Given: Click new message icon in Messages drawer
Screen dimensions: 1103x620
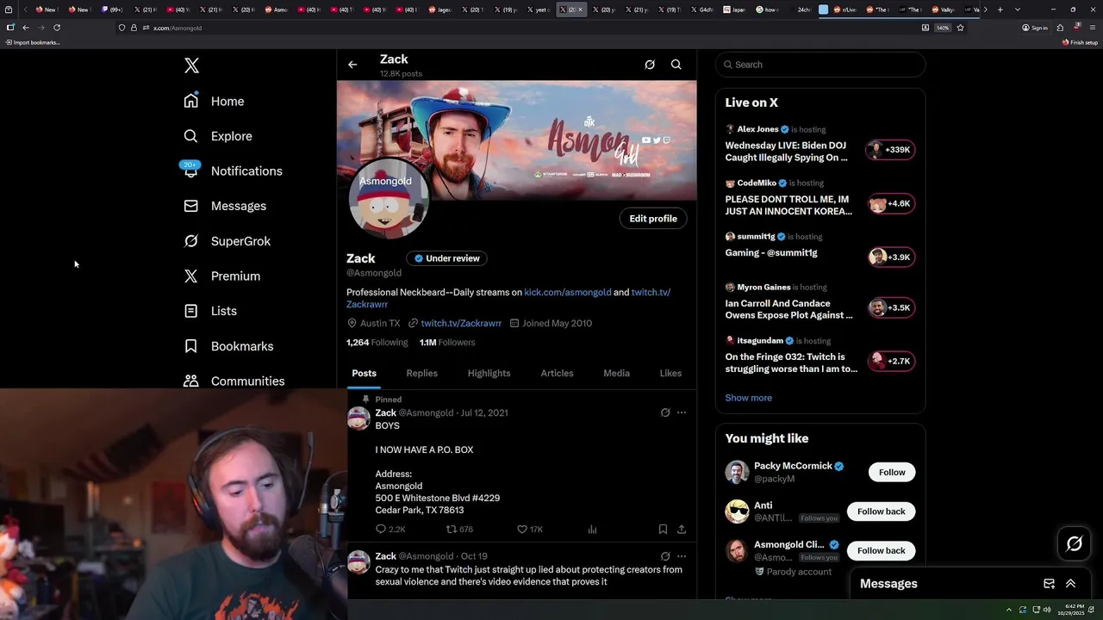Looking at the screenshot, I should pos(1049,584).
